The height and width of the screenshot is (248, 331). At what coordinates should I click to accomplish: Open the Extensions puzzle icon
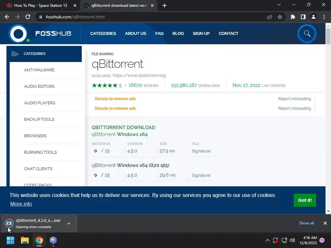(293, 17)
